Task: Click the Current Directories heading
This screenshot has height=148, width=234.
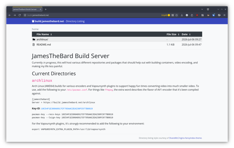Action: point(54,74)
